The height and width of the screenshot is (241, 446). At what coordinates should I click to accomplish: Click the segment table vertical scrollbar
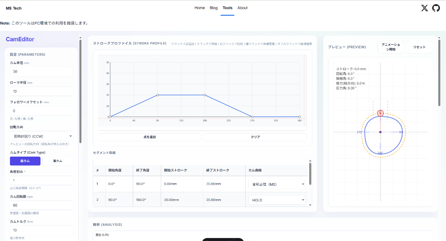coord(310,174)
